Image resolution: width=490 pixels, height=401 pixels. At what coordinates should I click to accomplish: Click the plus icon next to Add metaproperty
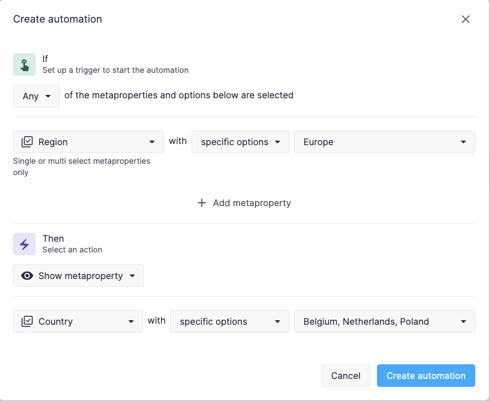pyautogui.click(x=202, y=203)
